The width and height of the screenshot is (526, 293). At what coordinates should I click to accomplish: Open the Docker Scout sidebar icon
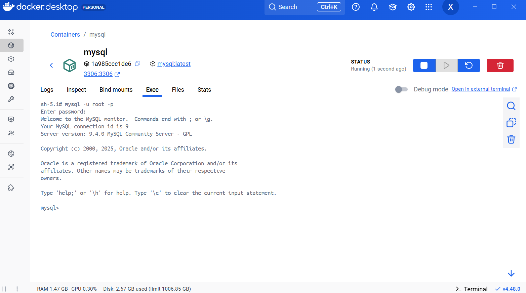click(11, 120)
